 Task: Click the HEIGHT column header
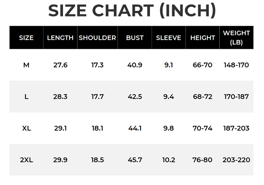coord(203,38)
